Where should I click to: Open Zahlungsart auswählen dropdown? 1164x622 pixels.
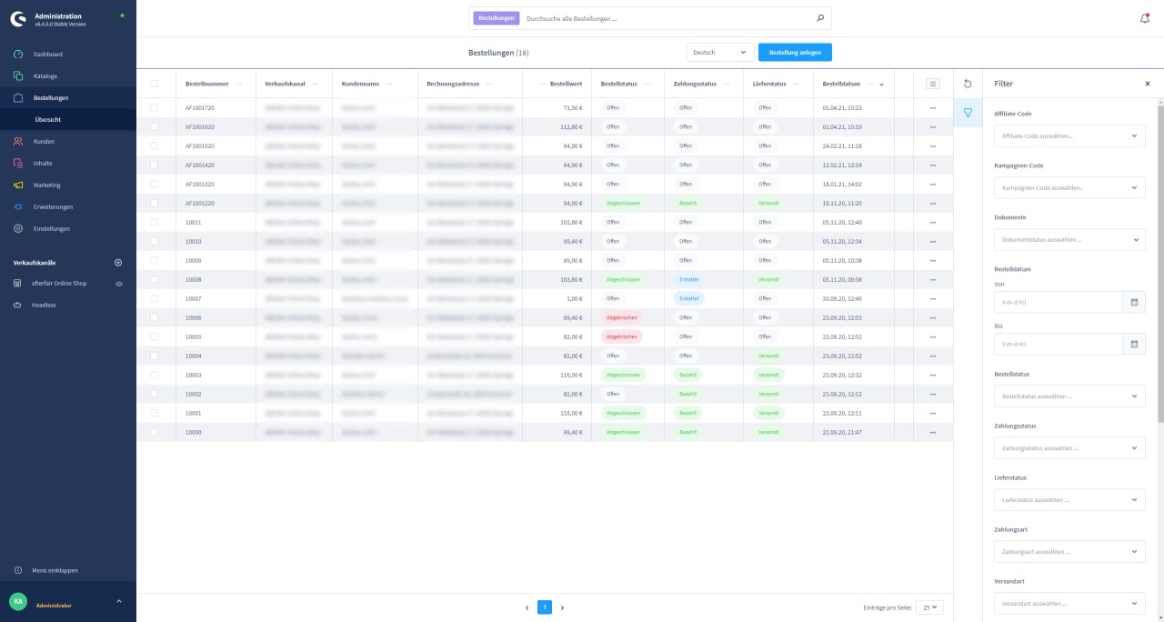tap(1069, 551)
